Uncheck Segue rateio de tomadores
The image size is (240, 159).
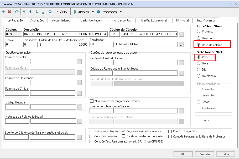[123, 131]
